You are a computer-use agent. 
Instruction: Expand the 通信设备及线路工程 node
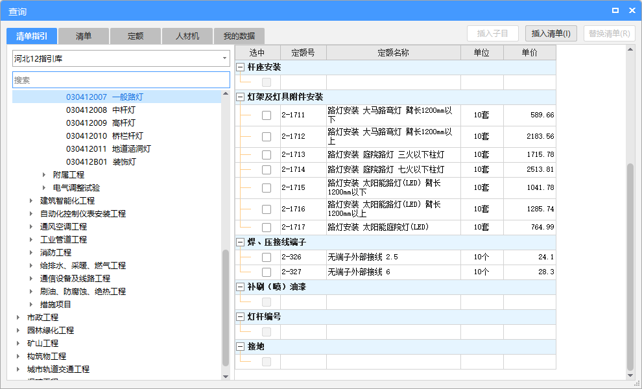31,278
